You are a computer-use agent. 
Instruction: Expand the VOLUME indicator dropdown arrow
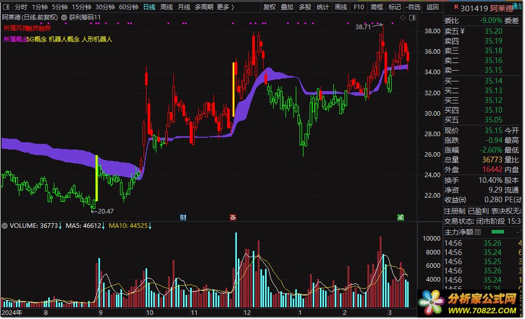[x=5, y=226]
